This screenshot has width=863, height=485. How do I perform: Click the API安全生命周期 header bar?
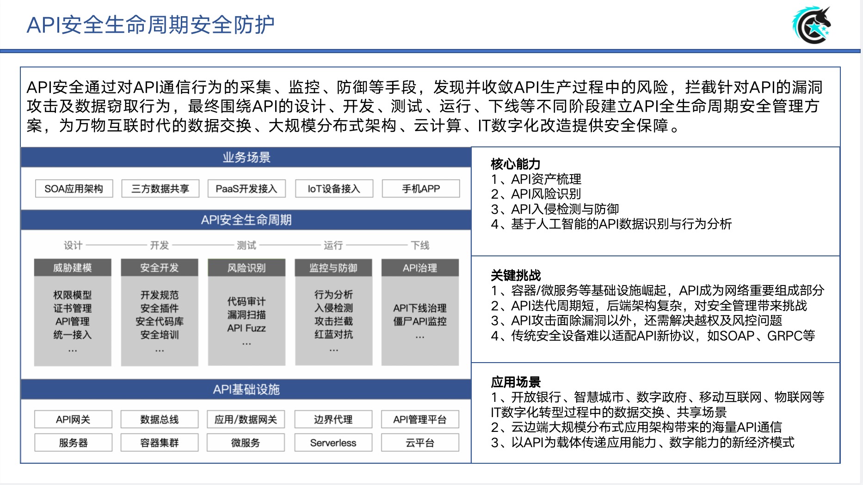click(x=246, y=220)
